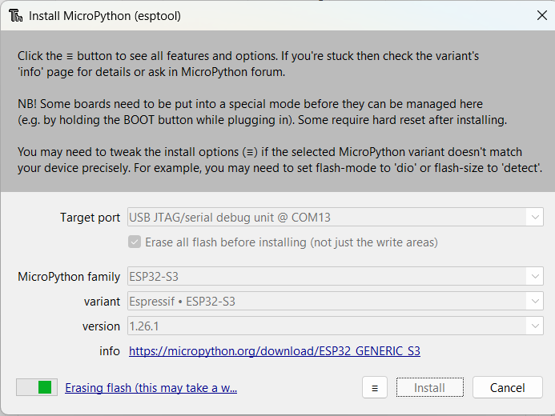Open the MicroPython family dropdown arrow

tap(534, 277)
